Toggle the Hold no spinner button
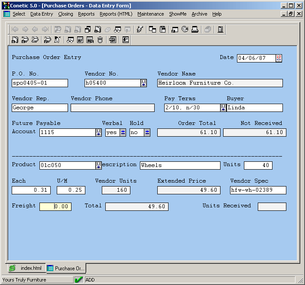 click(147, 133)
